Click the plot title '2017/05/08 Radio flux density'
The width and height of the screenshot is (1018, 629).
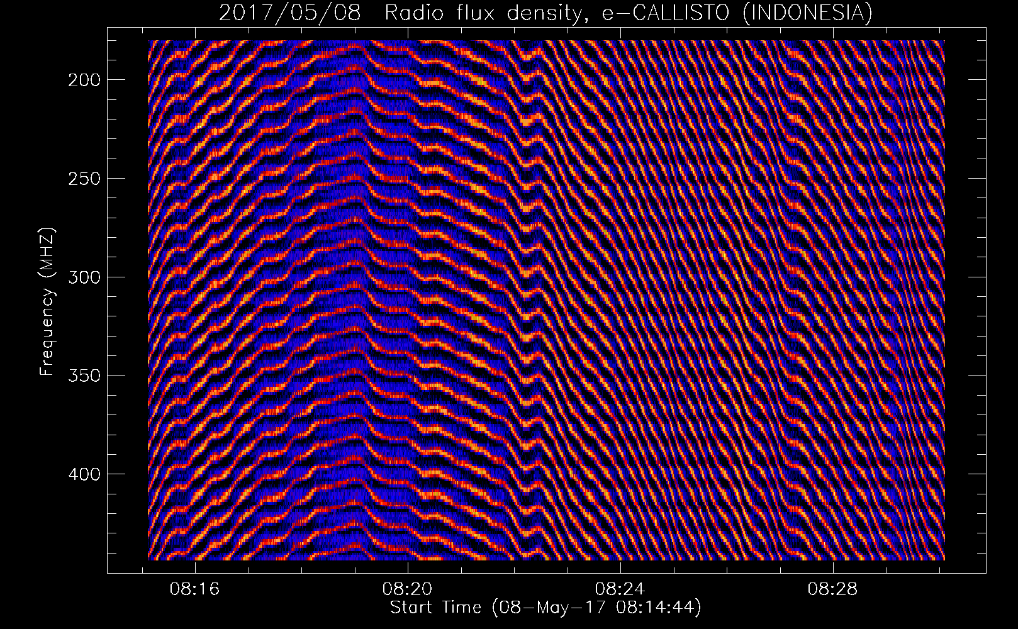point(405,13)
